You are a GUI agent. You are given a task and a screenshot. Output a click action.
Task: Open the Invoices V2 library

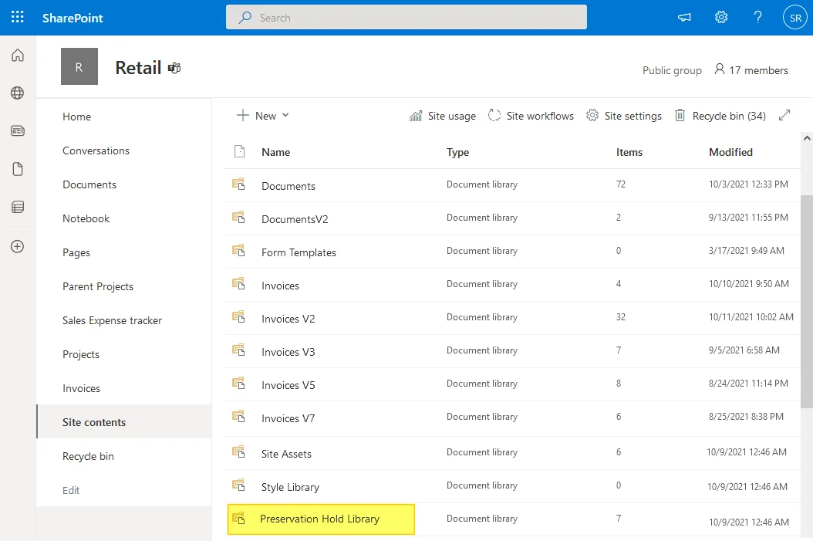point(288,319)
